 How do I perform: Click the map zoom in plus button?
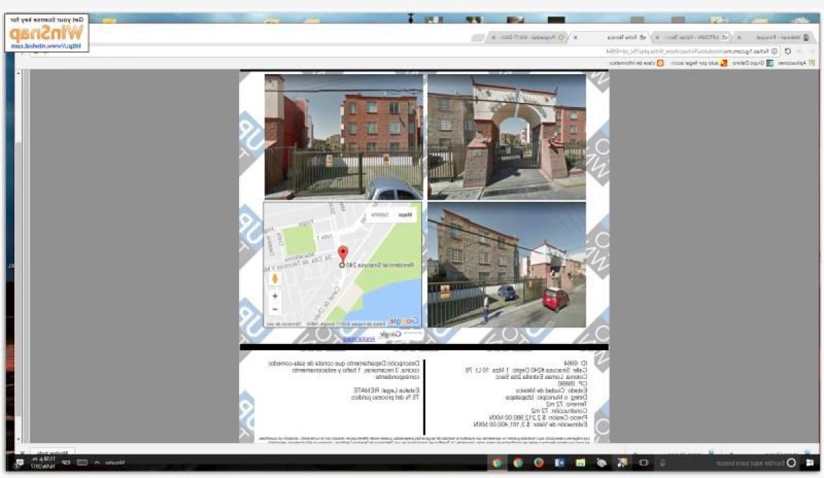(x=275, y=297)
